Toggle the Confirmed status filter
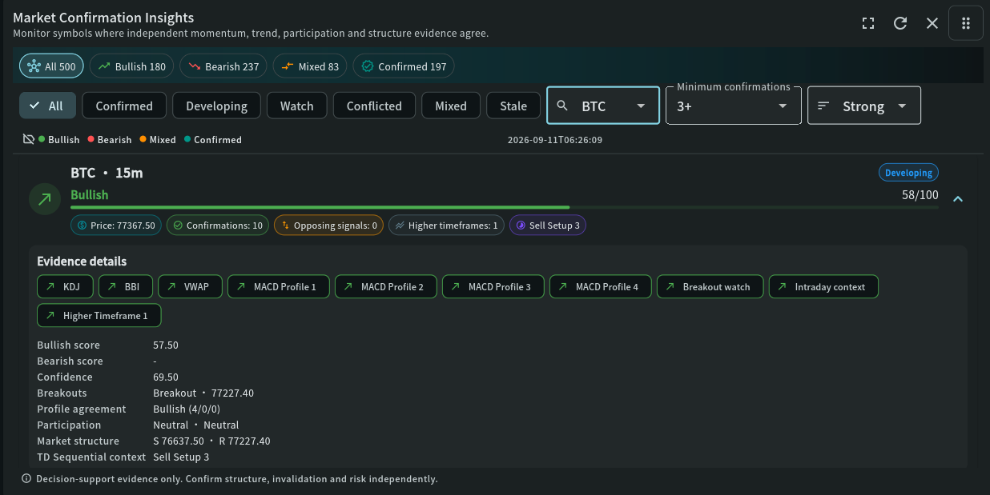 [x=124, y=106]
